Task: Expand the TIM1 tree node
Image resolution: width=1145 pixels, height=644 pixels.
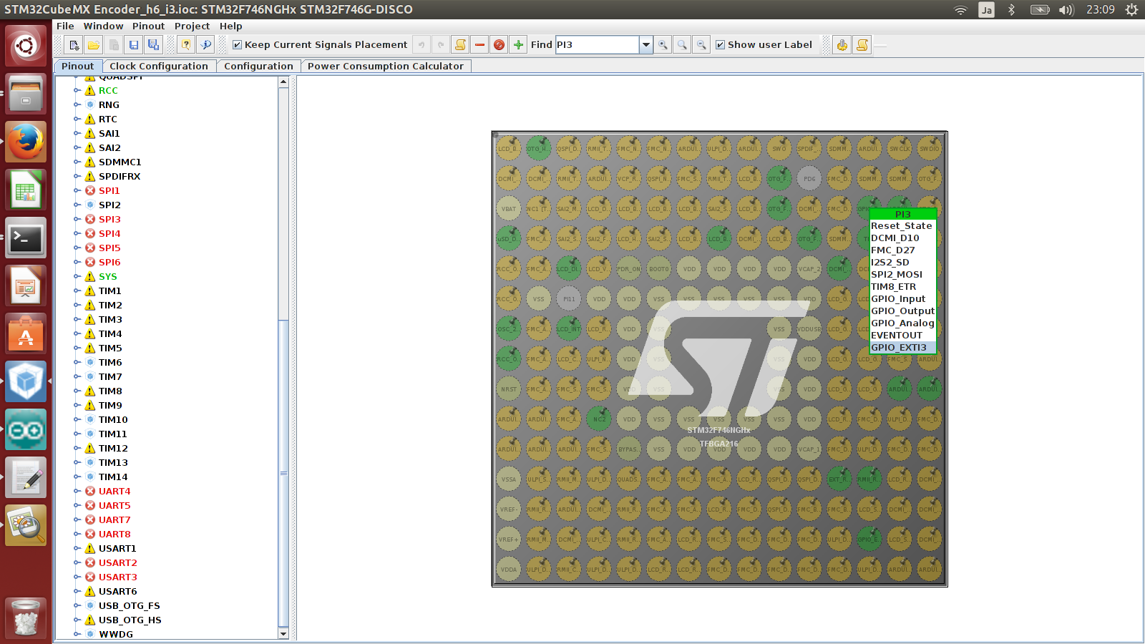Action: tap(77, 291)
